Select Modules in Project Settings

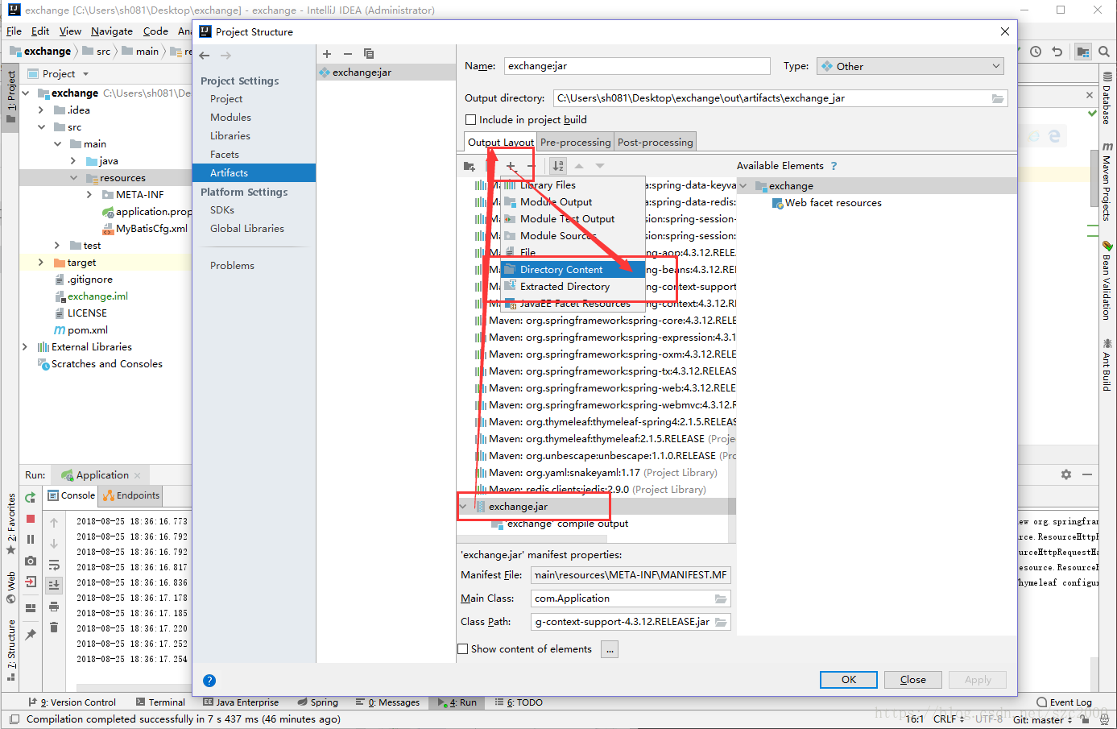[230, 118]
